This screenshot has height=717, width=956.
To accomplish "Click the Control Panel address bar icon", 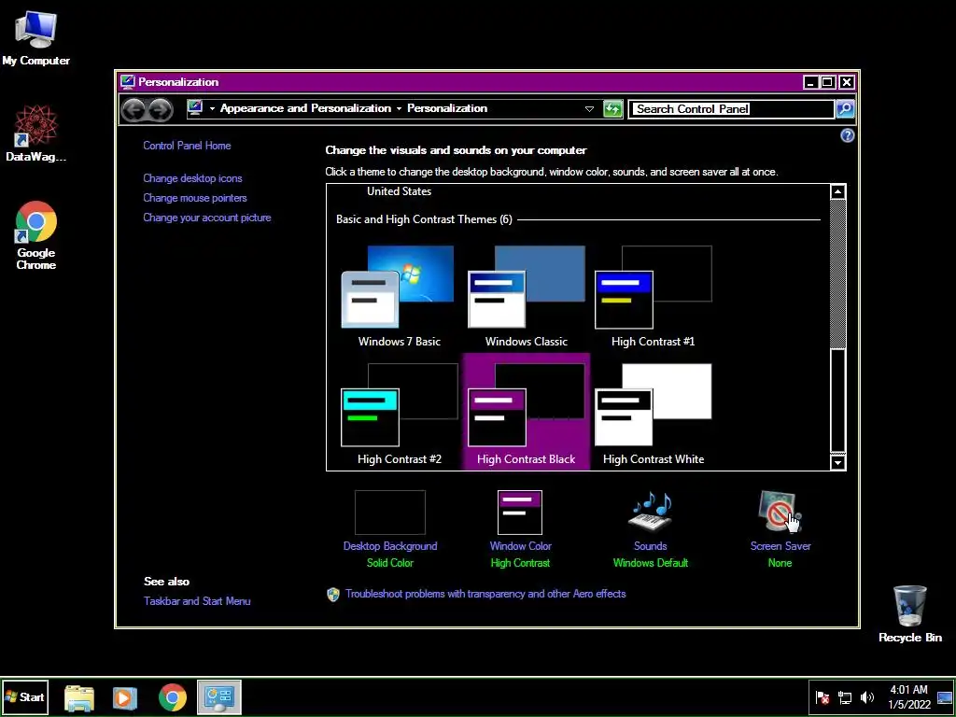I will pyautogui.click(x=195, y=108).
